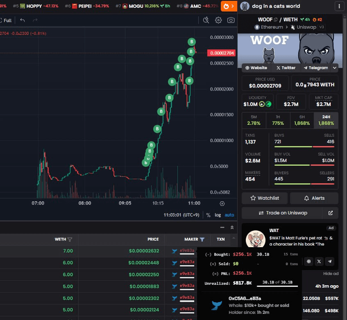Open chart settings gear
The image size is (347, 320).
click(218, 20)
